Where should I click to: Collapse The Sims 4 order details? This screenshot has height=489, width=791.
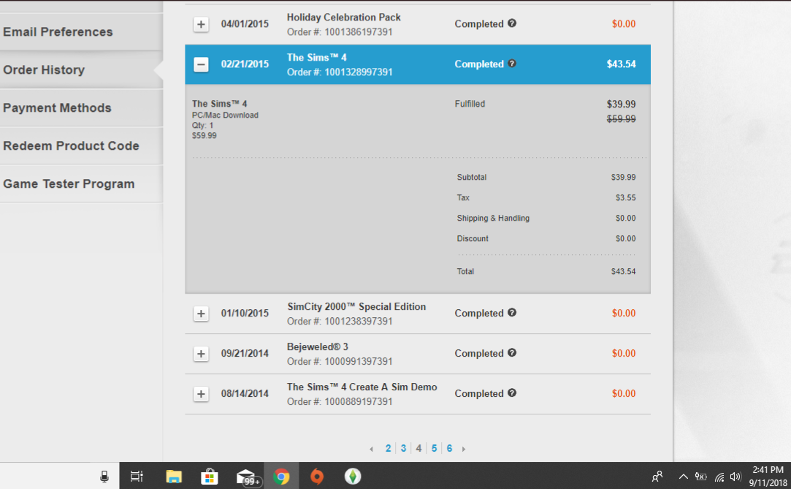click(201, 64)
